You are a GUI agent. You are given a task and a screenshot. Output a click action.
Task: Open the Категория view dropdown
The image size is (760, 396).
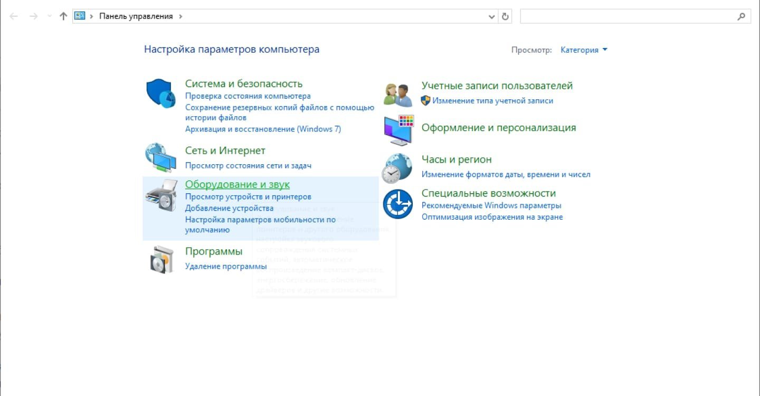[584, 50]
